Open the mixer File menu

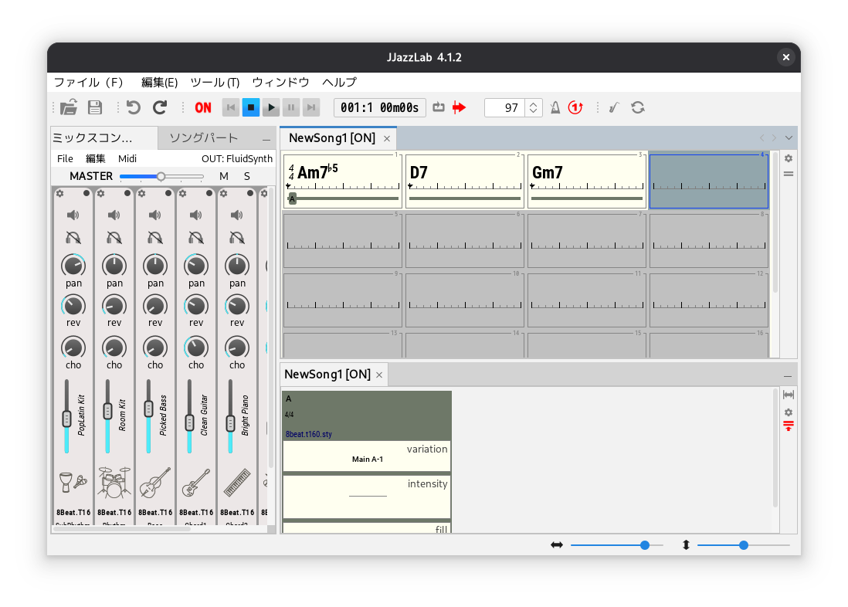[65, 158]
